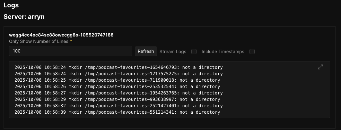341x130 pixels.
Task: Enable the Include Timestamps checkbox
Action: (x=252, y=52)
